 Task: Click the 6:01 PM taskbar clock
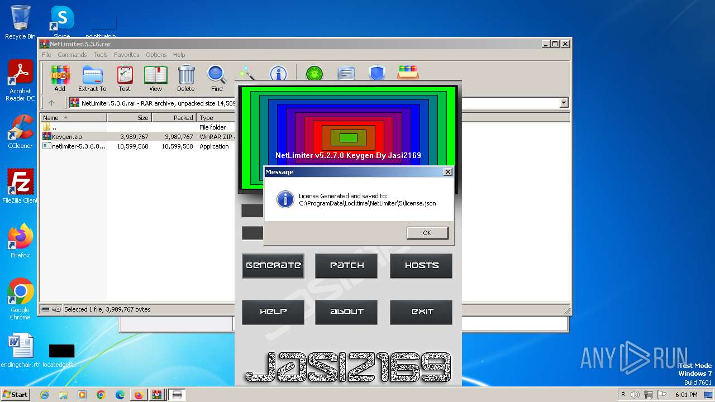click(x=687, y=395)
